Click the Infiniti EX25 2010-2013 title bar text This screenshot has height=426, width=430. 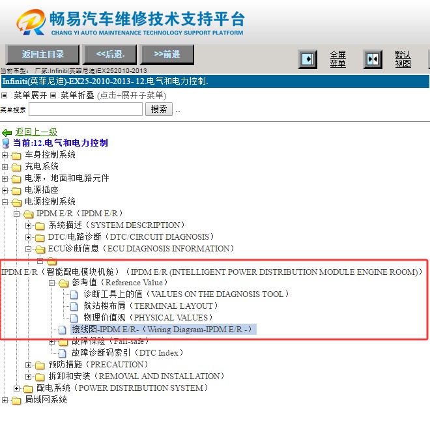pyautogui.click(x=106, y=81)
